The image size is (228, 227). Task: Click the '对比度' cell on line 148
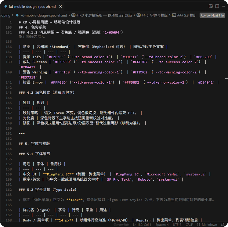coord(28,118)
